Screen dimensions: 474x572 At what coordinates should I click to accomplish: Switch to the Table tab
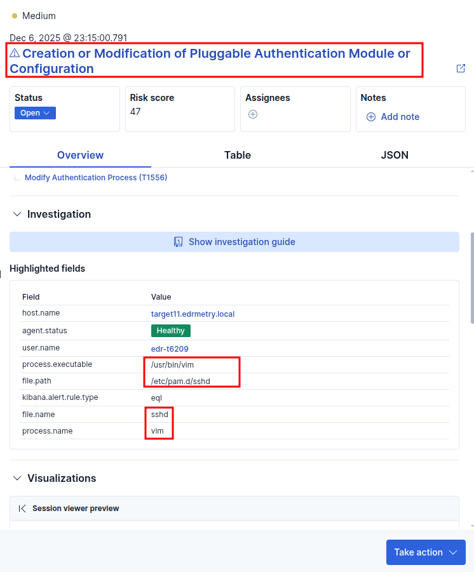point(238,155)
